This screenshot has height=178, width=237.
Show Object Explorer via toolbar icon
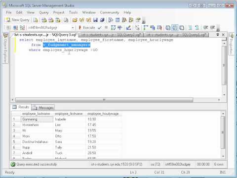pyautogui.click(x=124, y=20)
